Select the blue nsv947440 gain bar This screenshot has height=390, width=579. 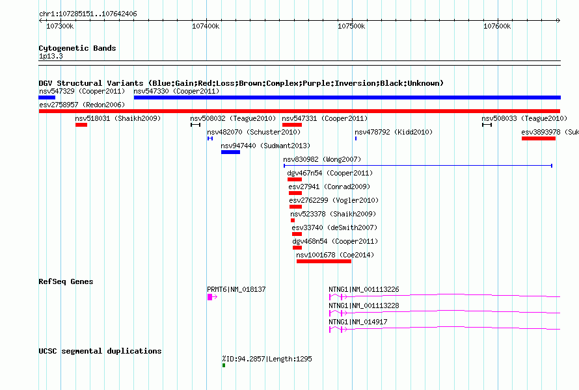[x=231, y=152]
